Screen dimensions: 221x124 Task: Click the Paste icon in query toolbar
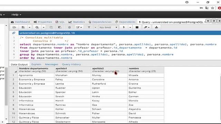point(60,28)
